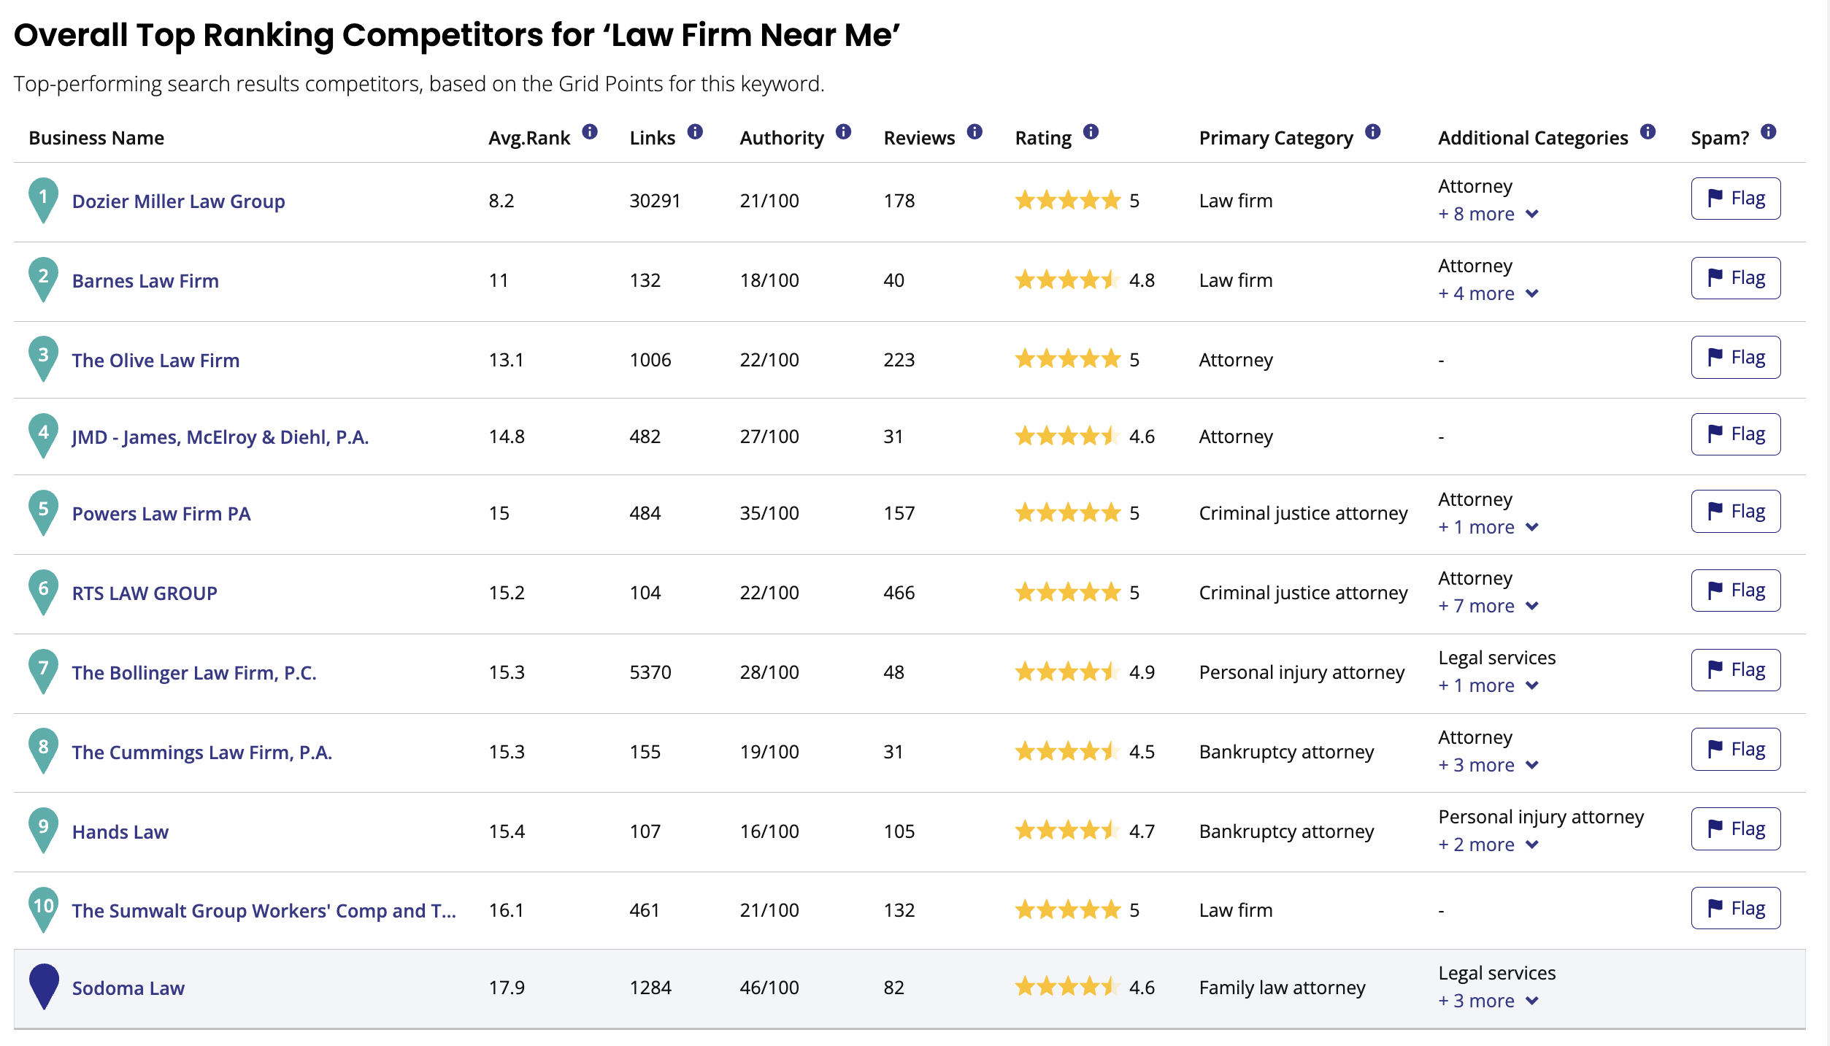
Task: Click the star rating for RTS LAW GROUP
Action: click(x=1068, y=592)
